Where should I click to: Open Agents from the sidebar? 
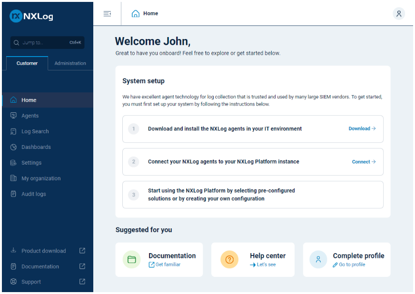(48, 116)
